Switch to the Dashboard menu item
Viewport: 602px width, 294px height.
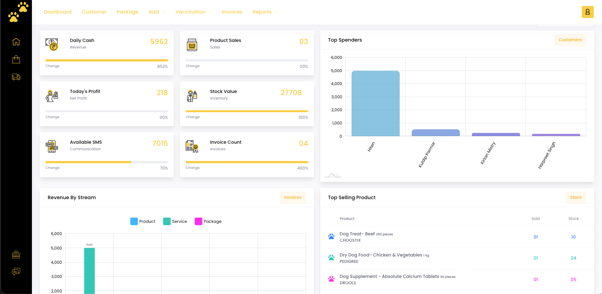pyautogui.click(x=58, y=12)
